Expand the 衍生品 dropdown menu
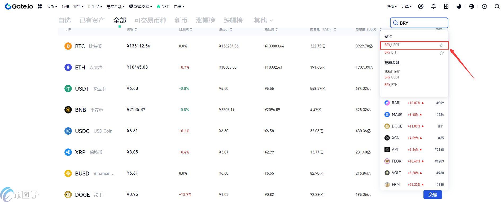This screenshot has width=503, height=202. pos(95,6)
